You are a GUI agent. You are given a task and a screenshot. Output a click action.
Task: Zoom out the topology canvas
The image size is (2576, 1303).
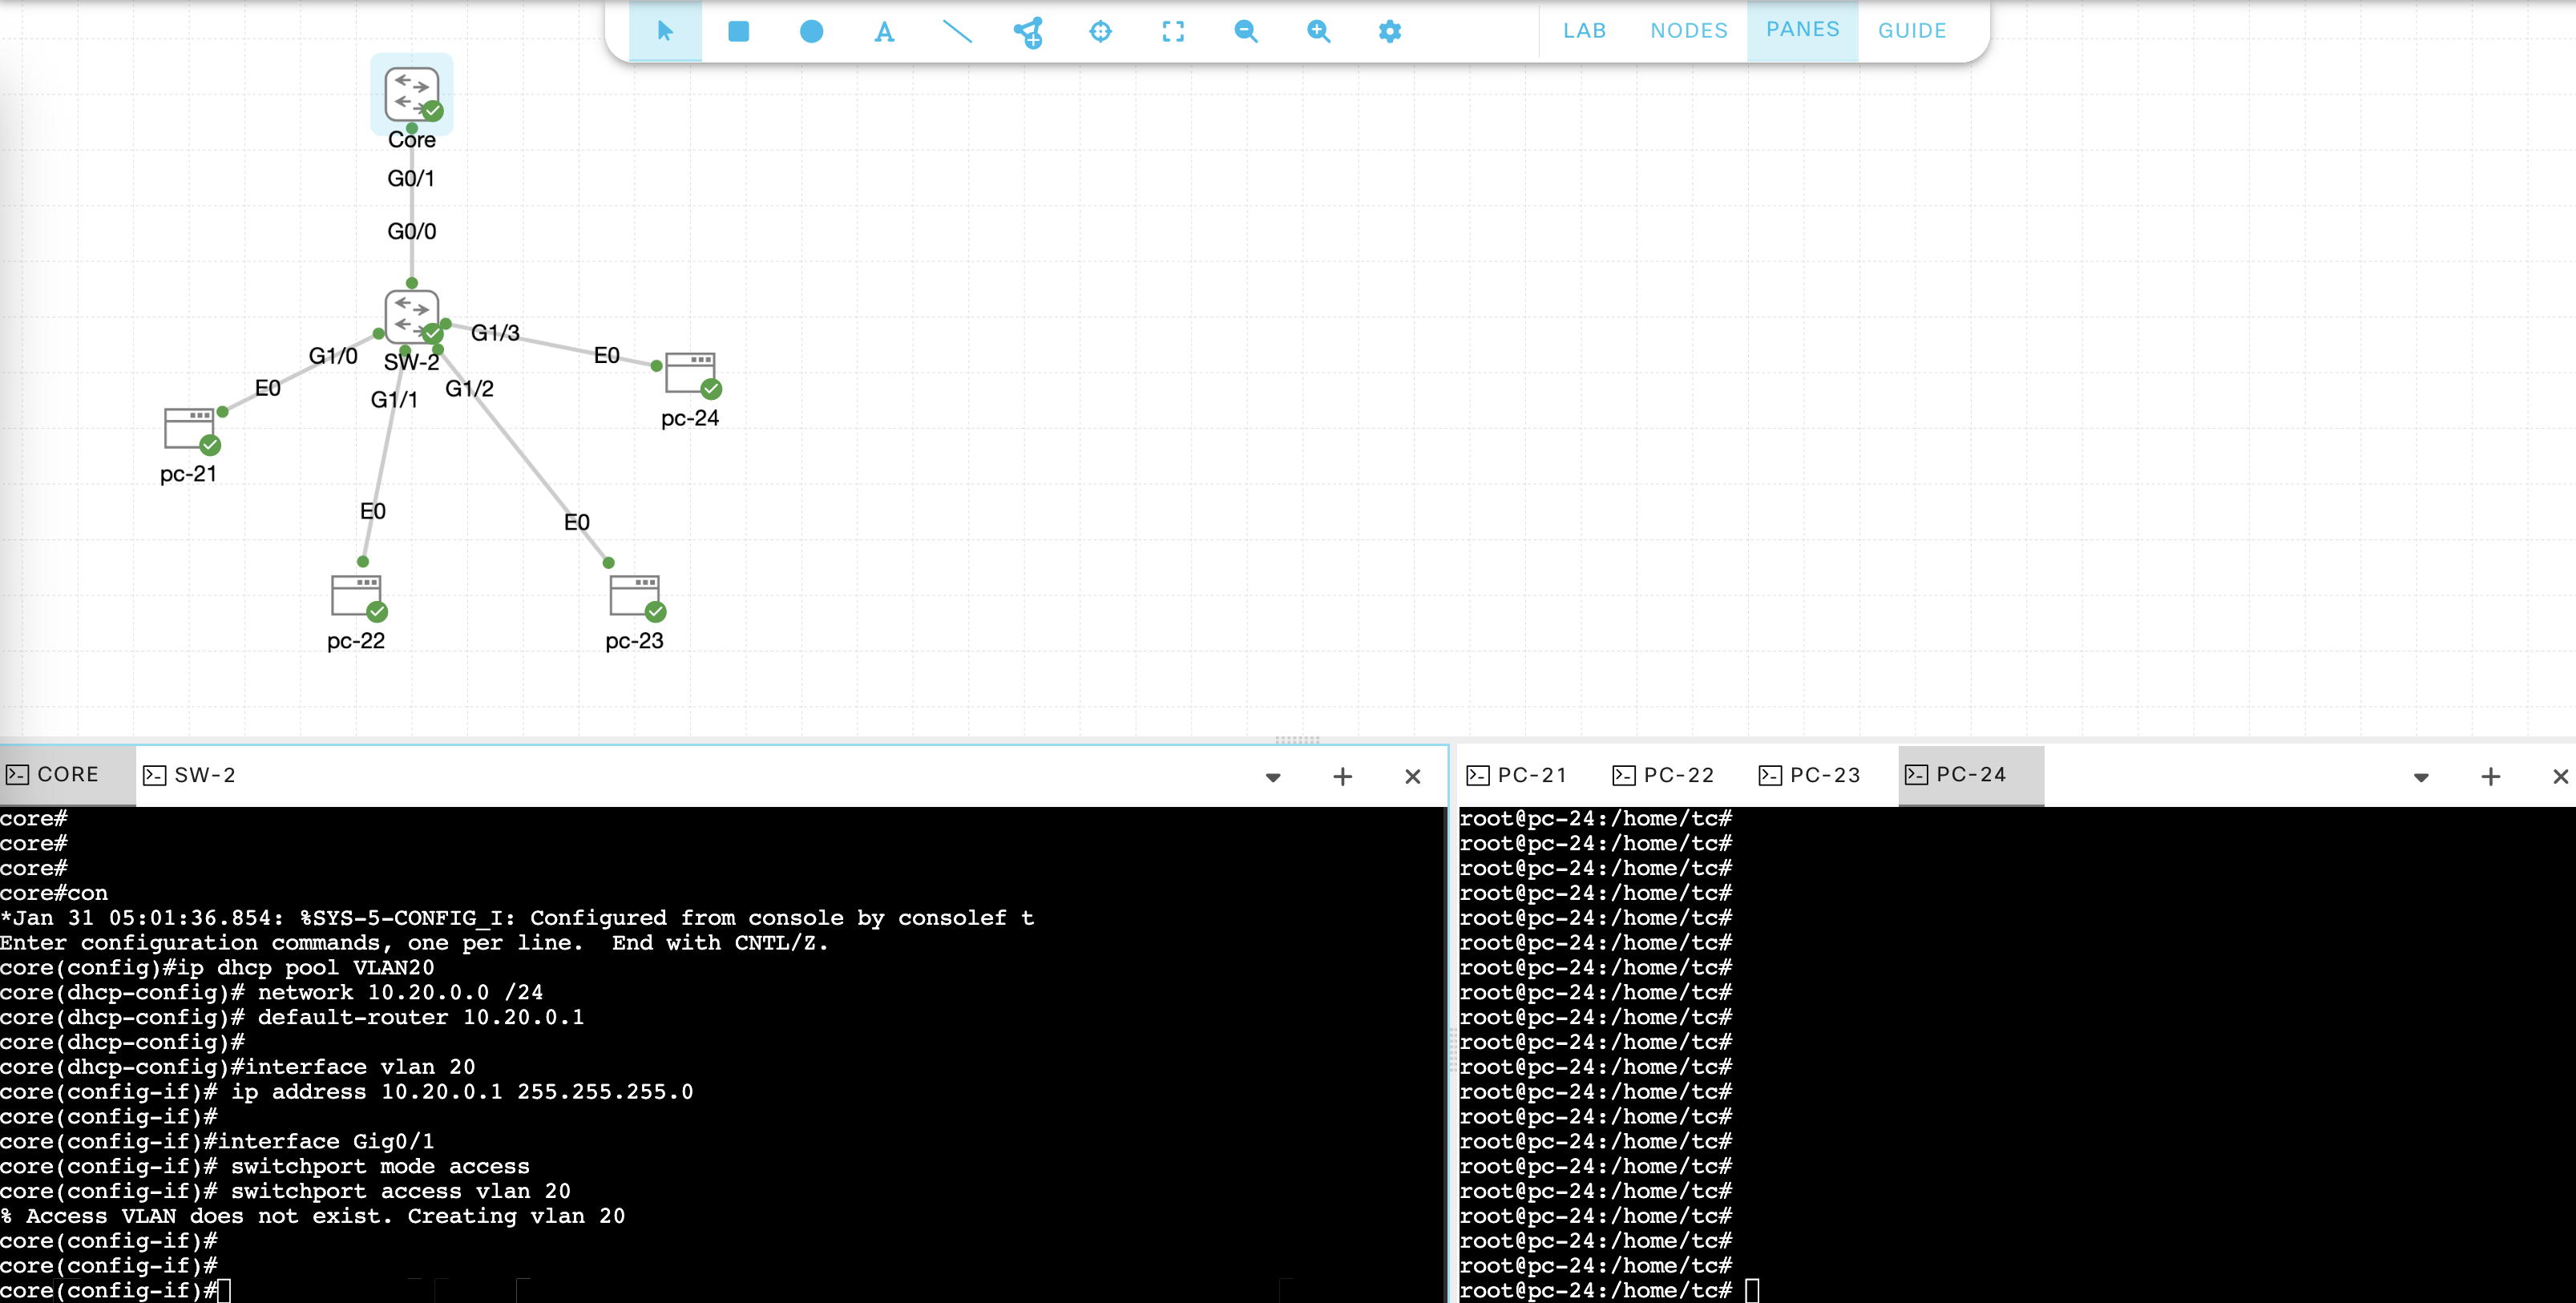[1245, 31]
